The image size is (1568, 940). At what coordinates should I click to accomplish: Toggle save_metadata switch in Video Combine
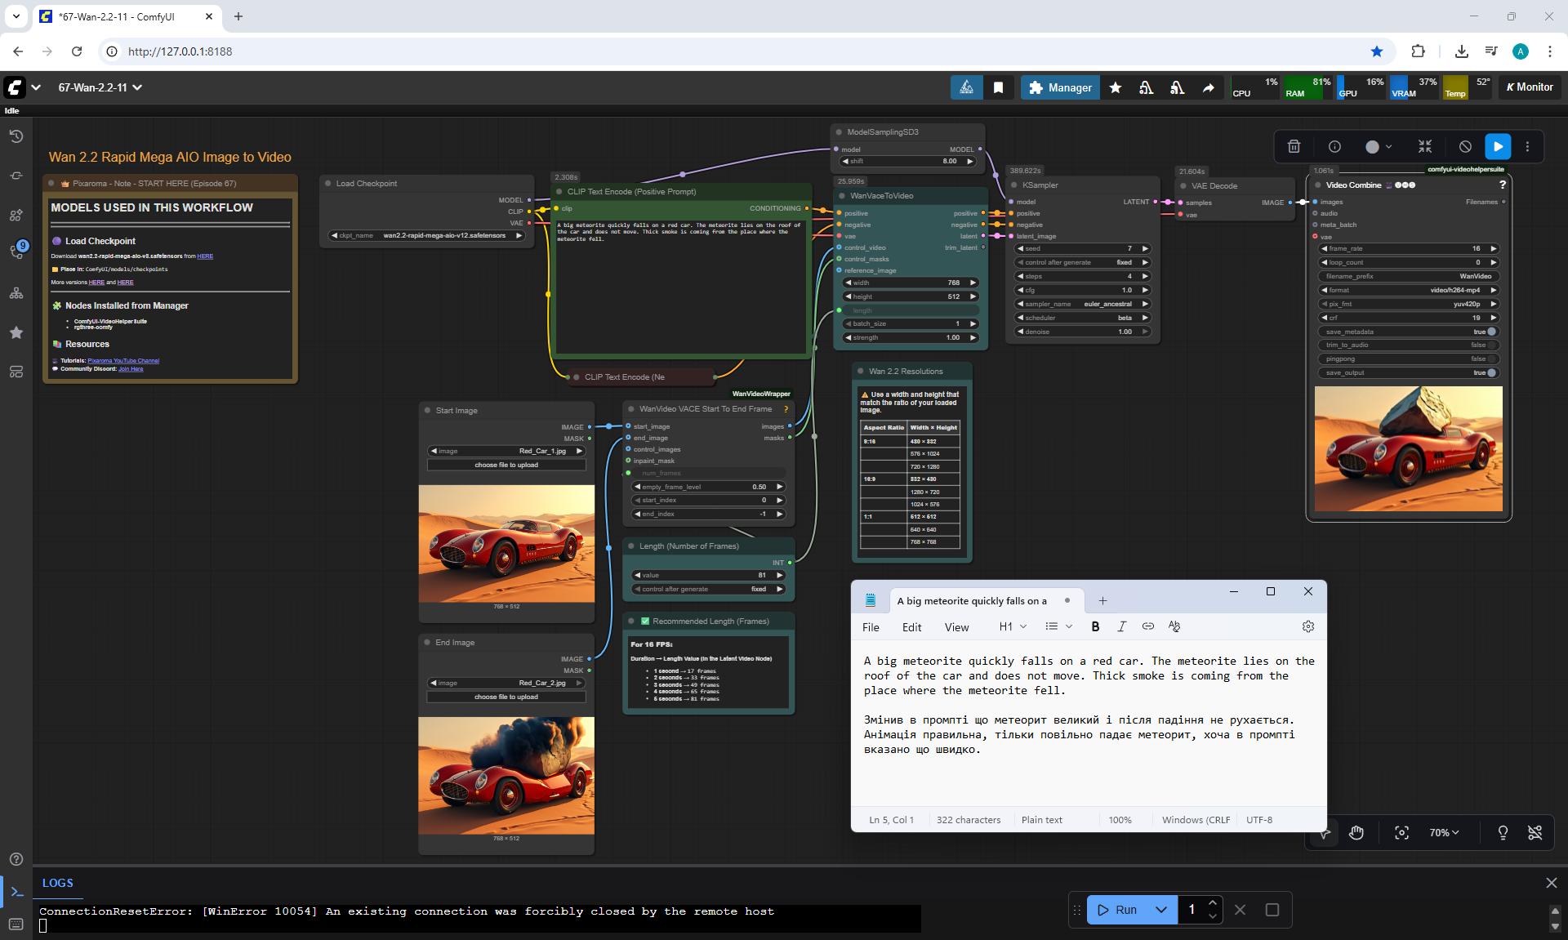pyautogui.click(x=1491, y=332)
